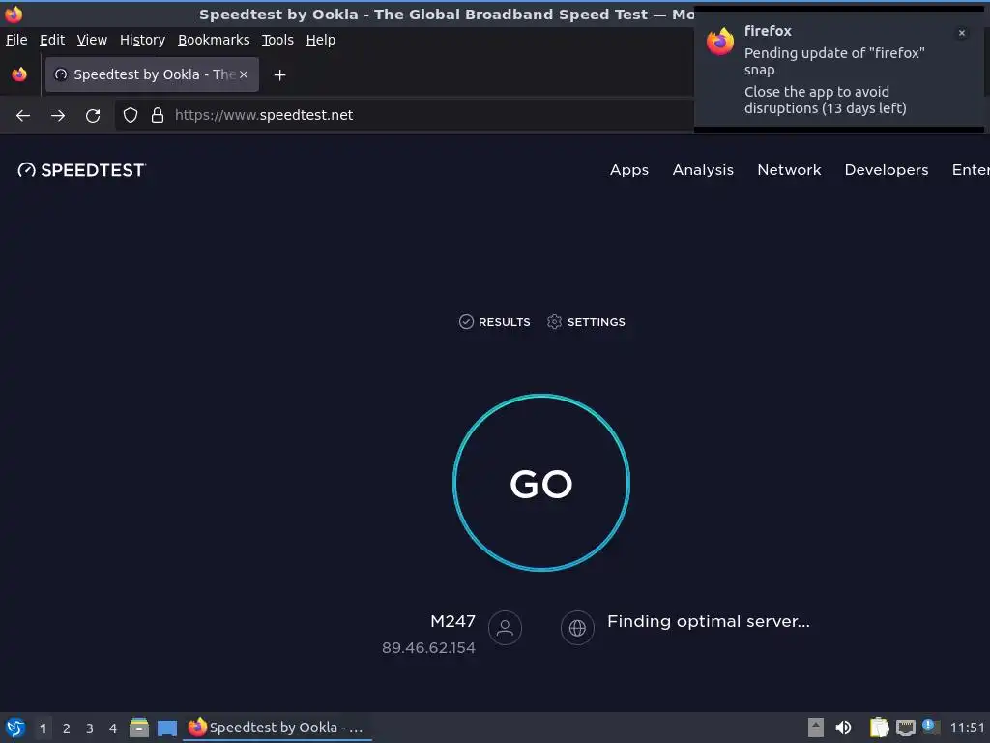The height and width of the screenshot is (743, 990).
Task: Open the Analysis navigation link
Action: [703, 170]
